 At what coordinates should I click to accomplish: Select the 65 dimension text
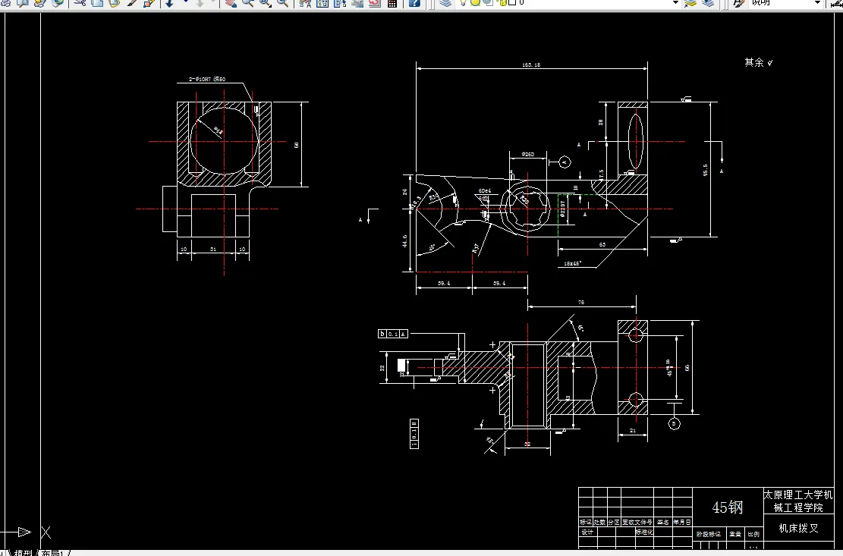click(x=602, y=244)
